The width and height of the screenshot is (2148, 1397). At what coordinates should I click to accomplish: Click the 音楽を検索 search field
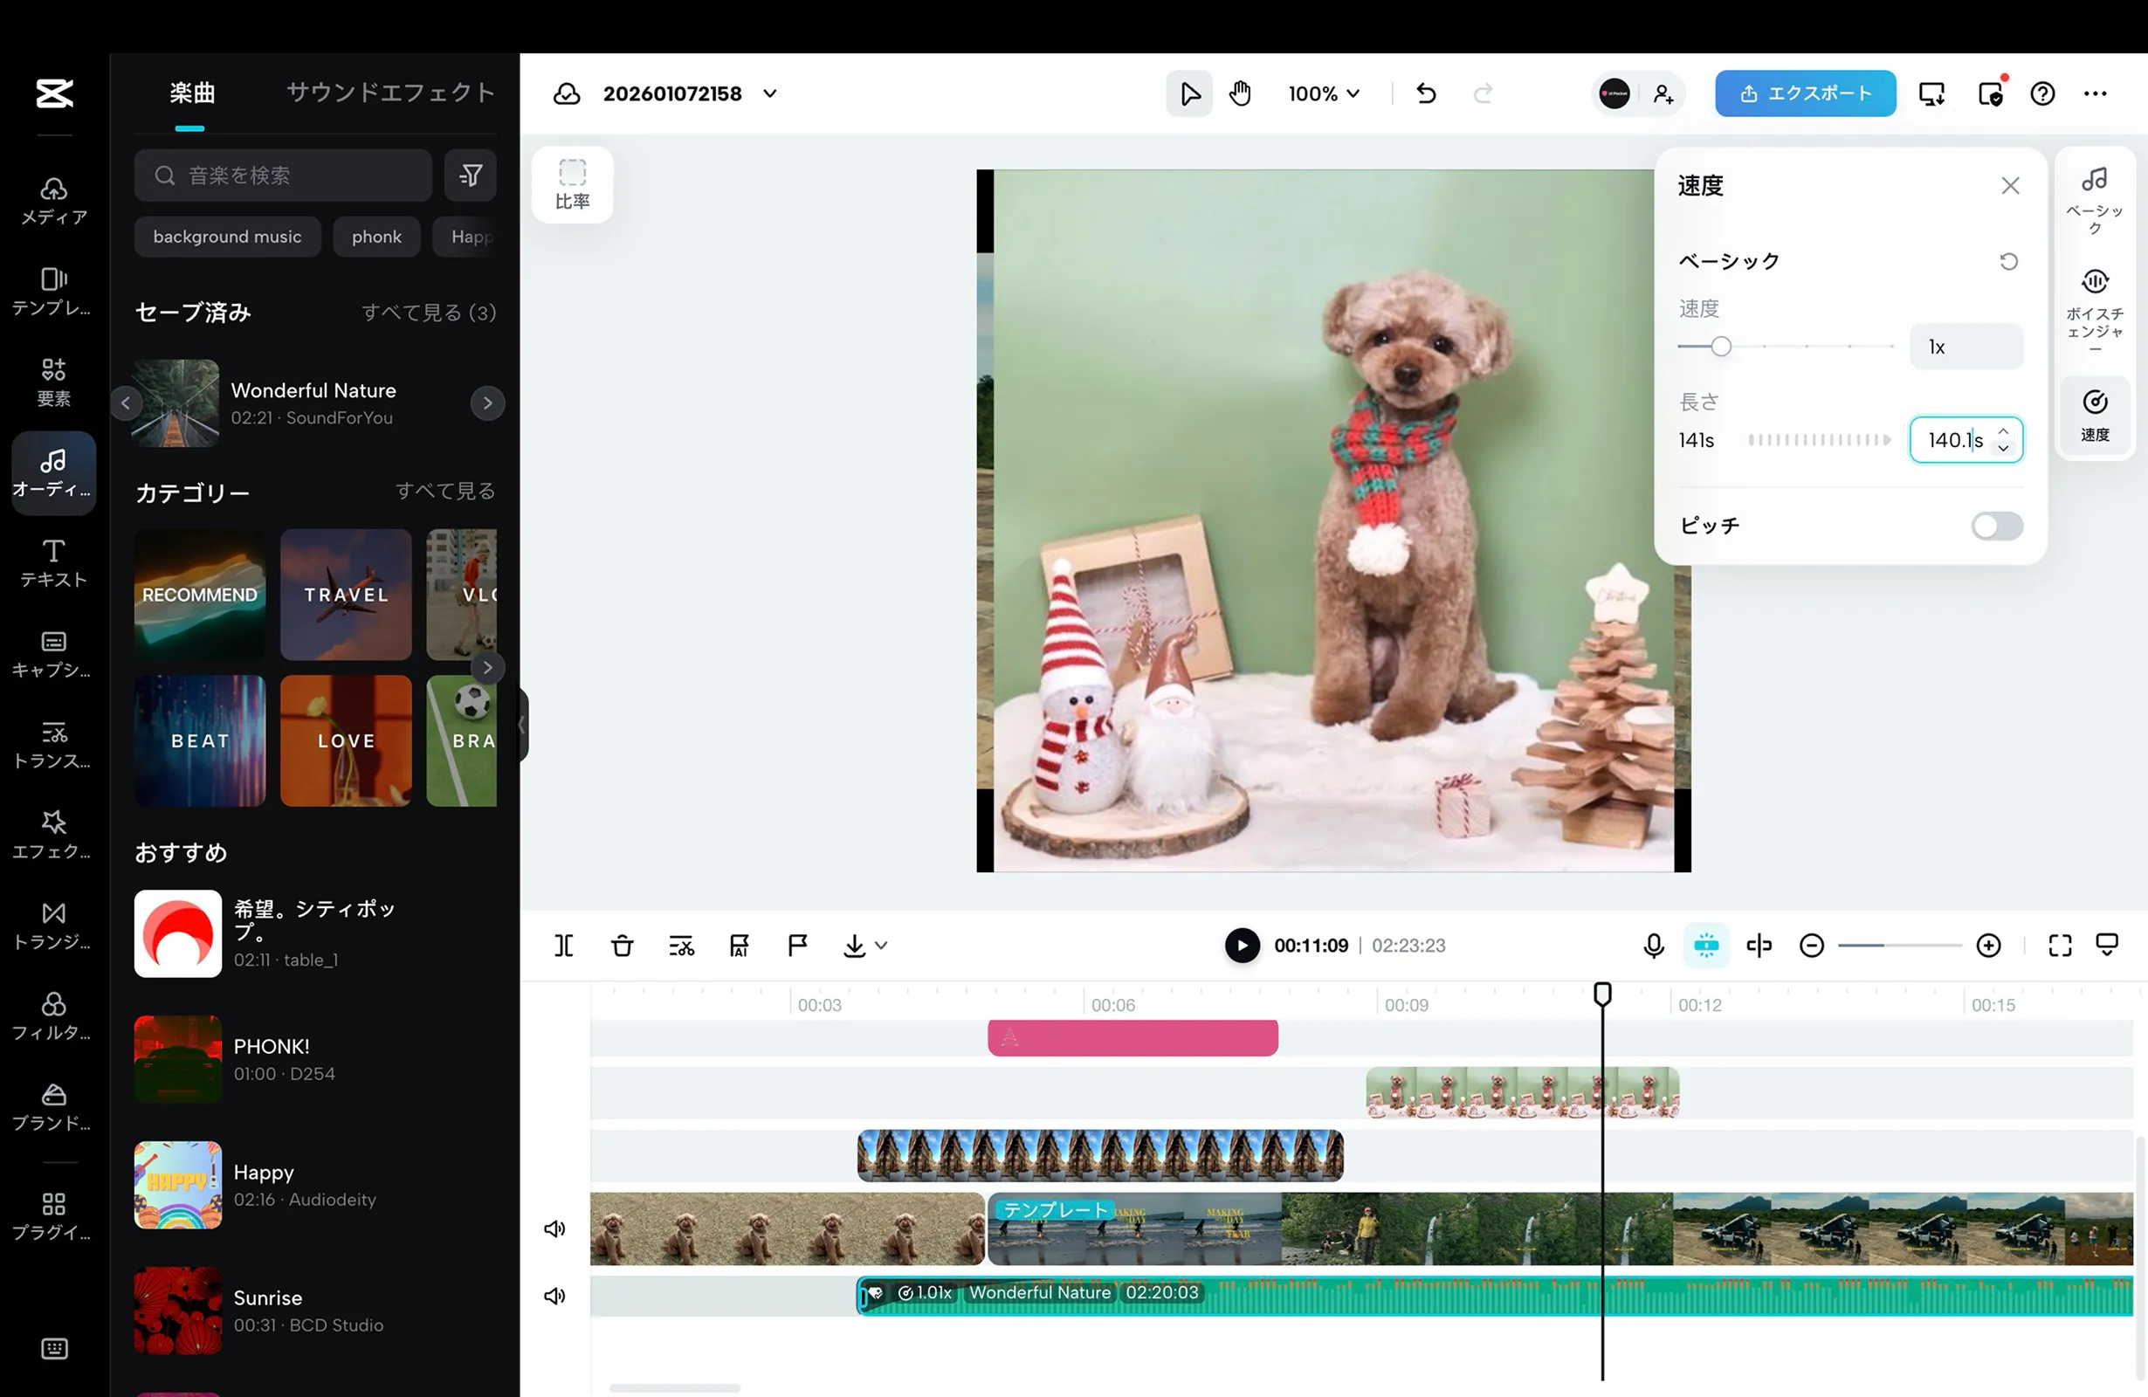(x=283, y=175)
